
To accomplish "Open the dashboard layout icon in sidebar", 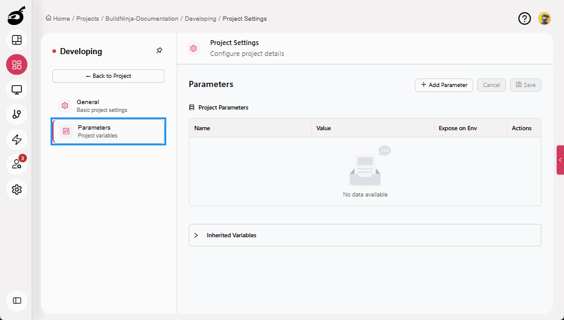I will [x=17, y=40].
